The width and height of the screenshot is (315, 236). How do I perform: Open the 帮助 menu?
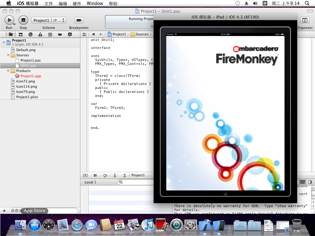[x=113, y=3]
